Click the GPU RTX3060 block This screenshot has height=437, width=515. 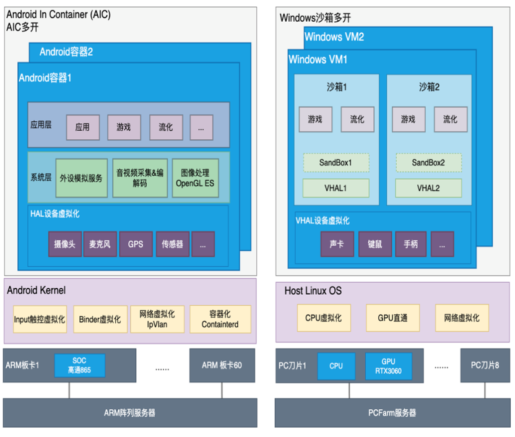coord(388,365)
